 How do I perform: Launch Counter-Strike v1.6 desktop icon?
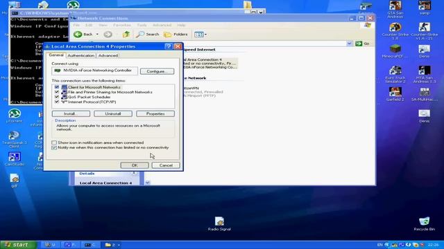(424, 30)
